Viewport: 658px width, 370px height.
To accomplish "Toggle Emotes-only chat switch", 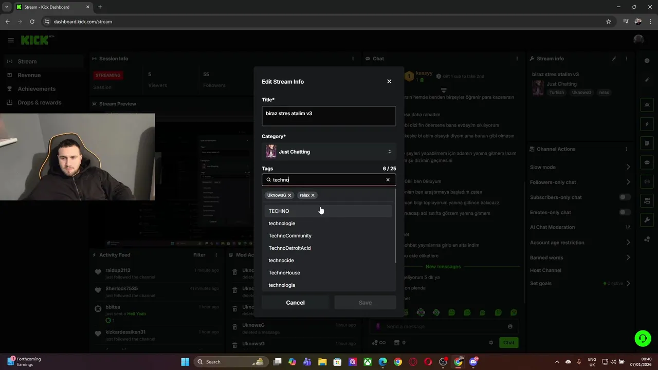I will tap(625, 212).
